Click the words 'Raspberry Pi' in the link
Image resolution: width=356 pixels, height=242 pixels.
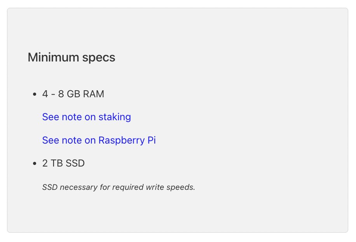click(x=127, y=140)
